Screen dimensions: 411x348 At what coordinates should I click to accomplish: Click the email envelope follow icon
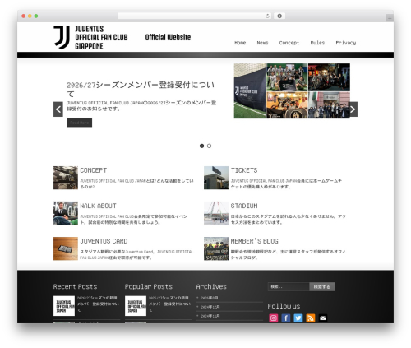tap(323, 318)
